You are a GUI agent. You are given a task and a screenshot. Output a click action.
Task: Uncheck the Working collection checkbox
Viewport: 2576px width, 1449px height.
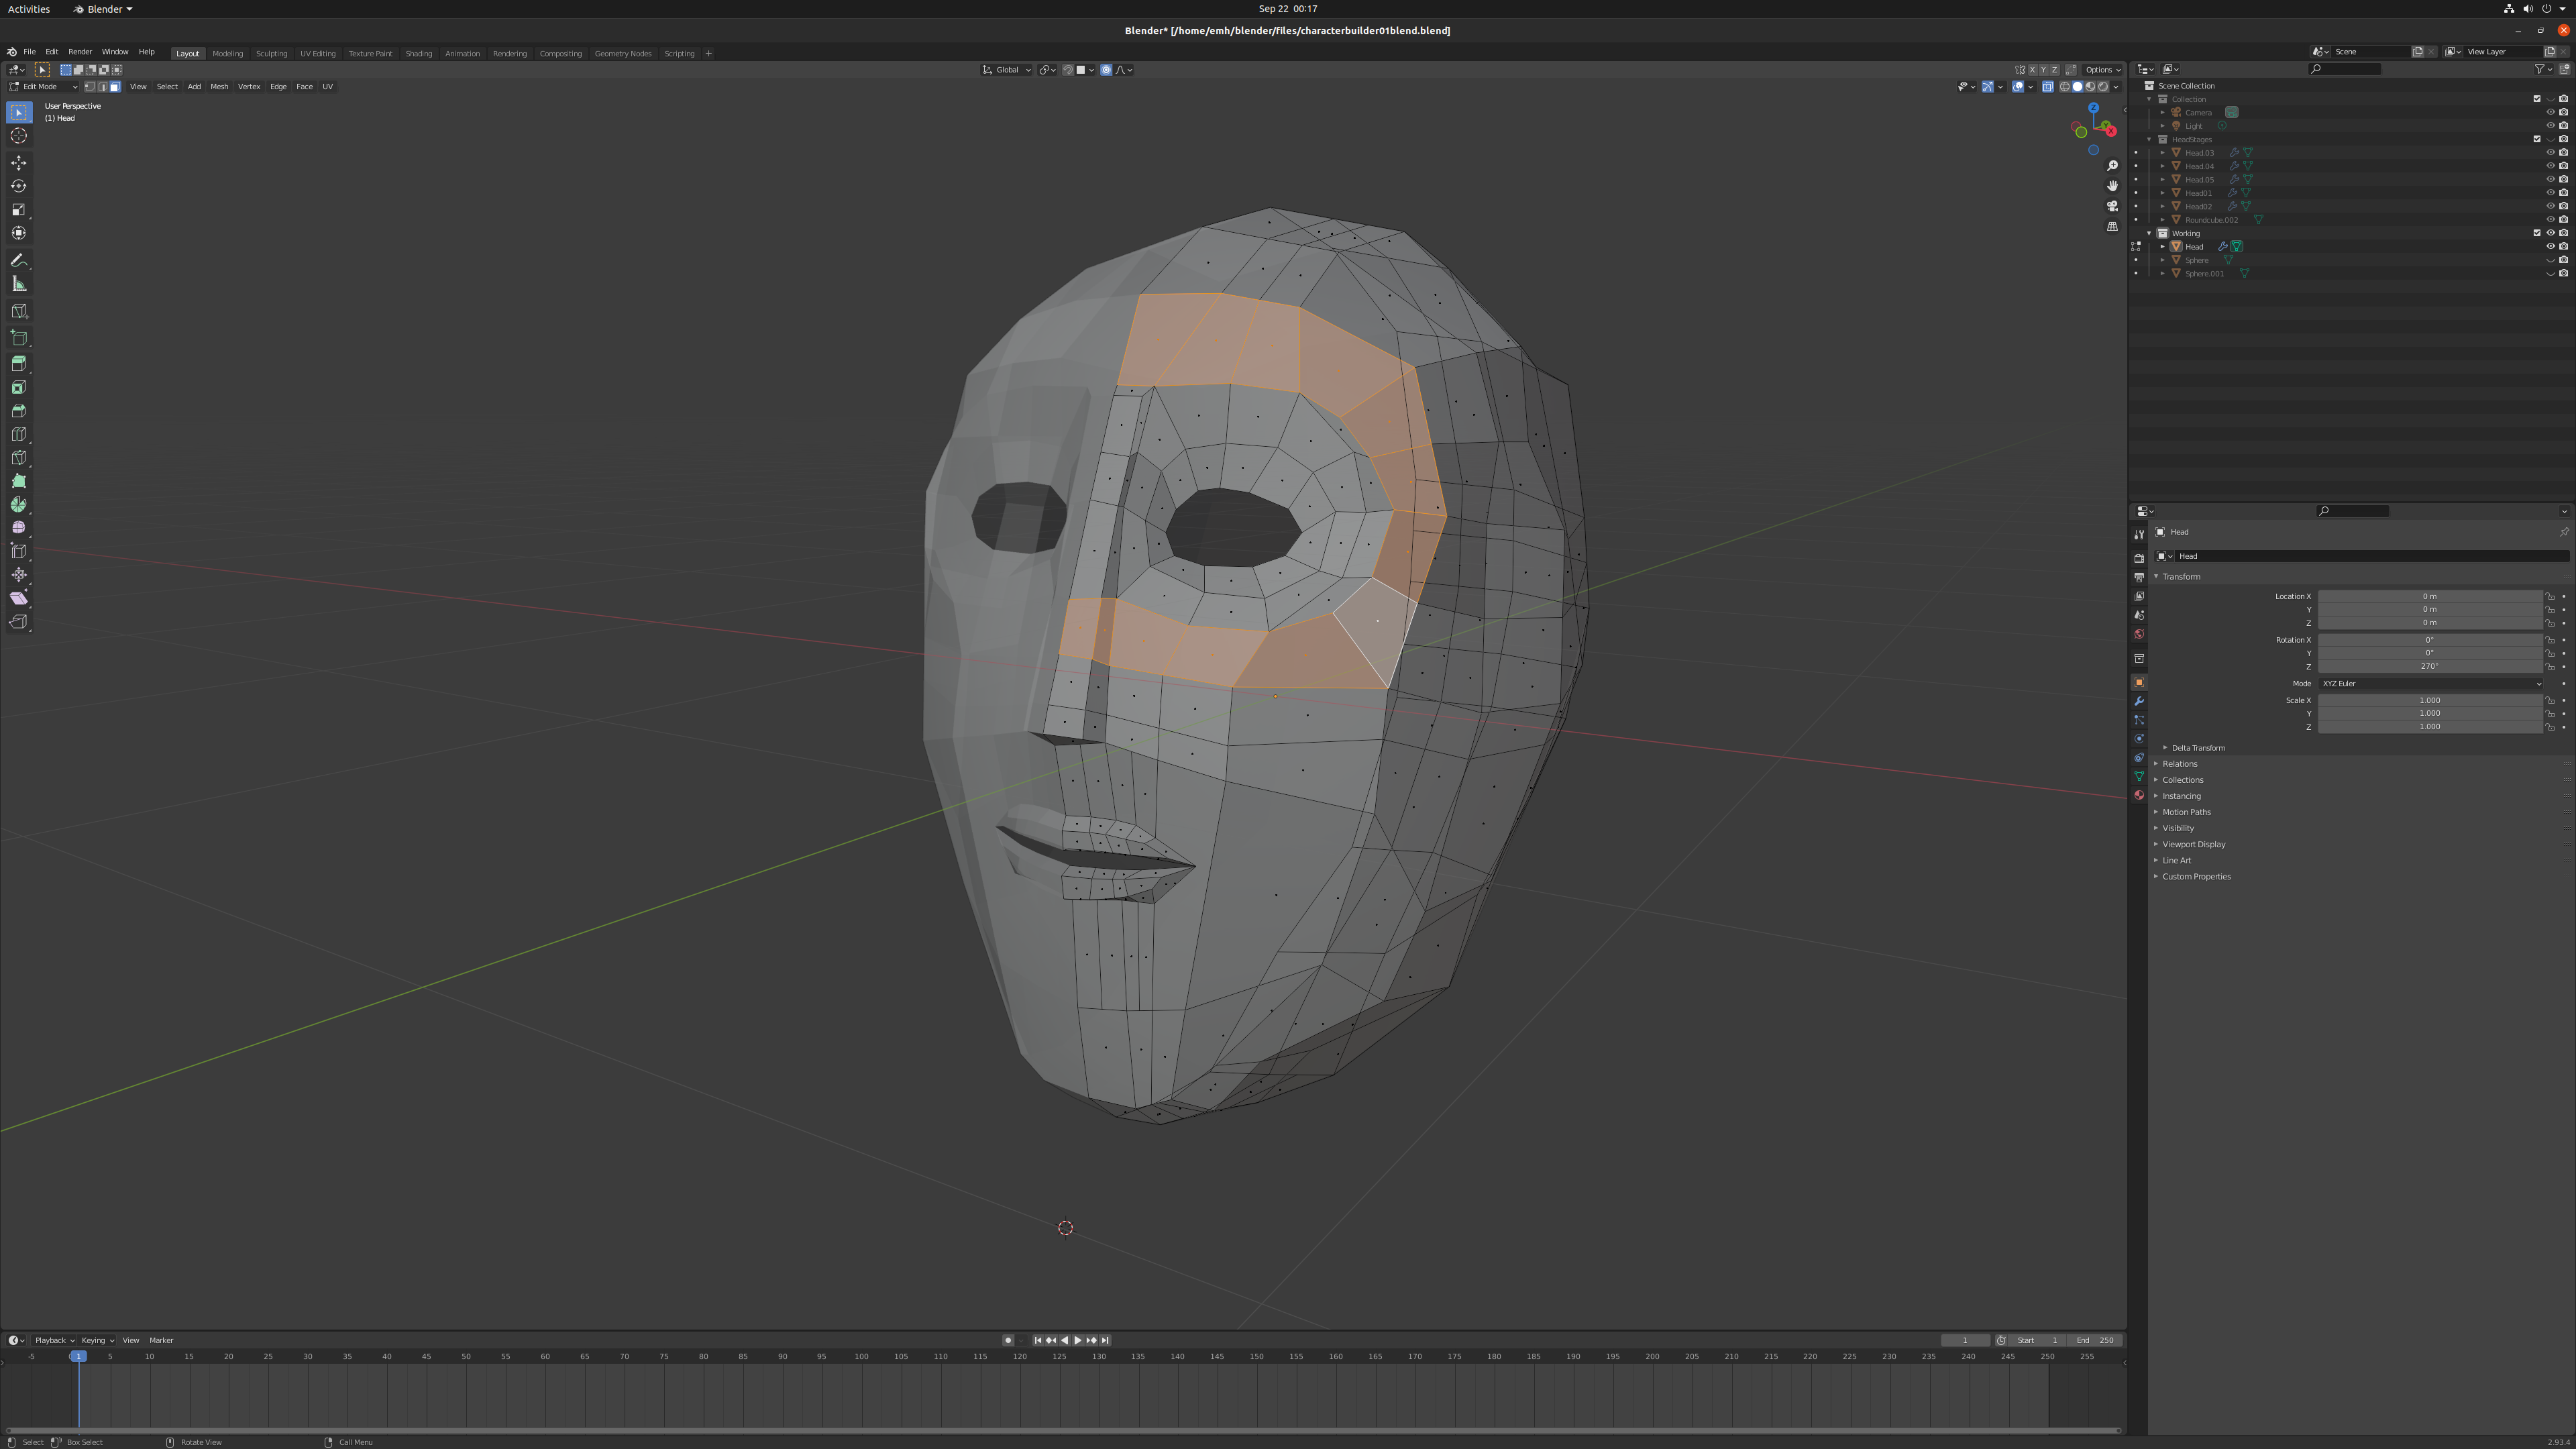[x=2537, y=233]
